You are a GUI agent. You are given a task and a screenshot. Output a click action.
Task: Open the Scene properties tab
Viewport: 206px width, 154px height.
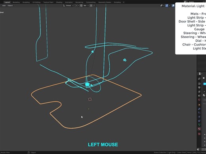pos(199,96)
